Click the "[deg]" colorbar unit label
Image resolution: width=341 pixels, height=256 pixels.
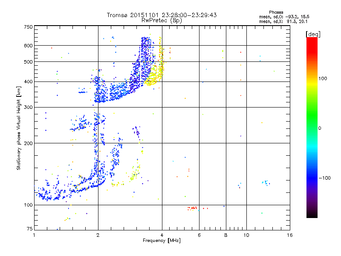313,34
